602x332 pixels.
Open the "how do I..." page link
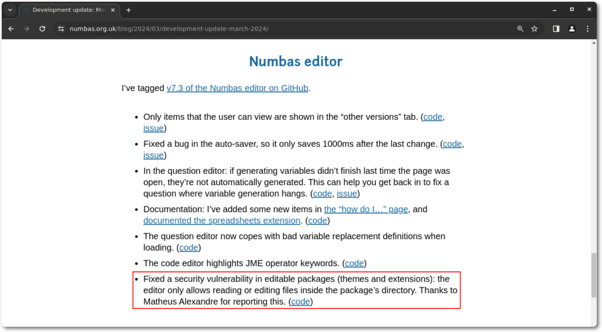[366, 209]
